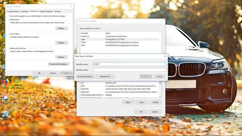This screenshot has width=242, height=136.
Task: Click into the Variable value field
Action: pos(129,70)
